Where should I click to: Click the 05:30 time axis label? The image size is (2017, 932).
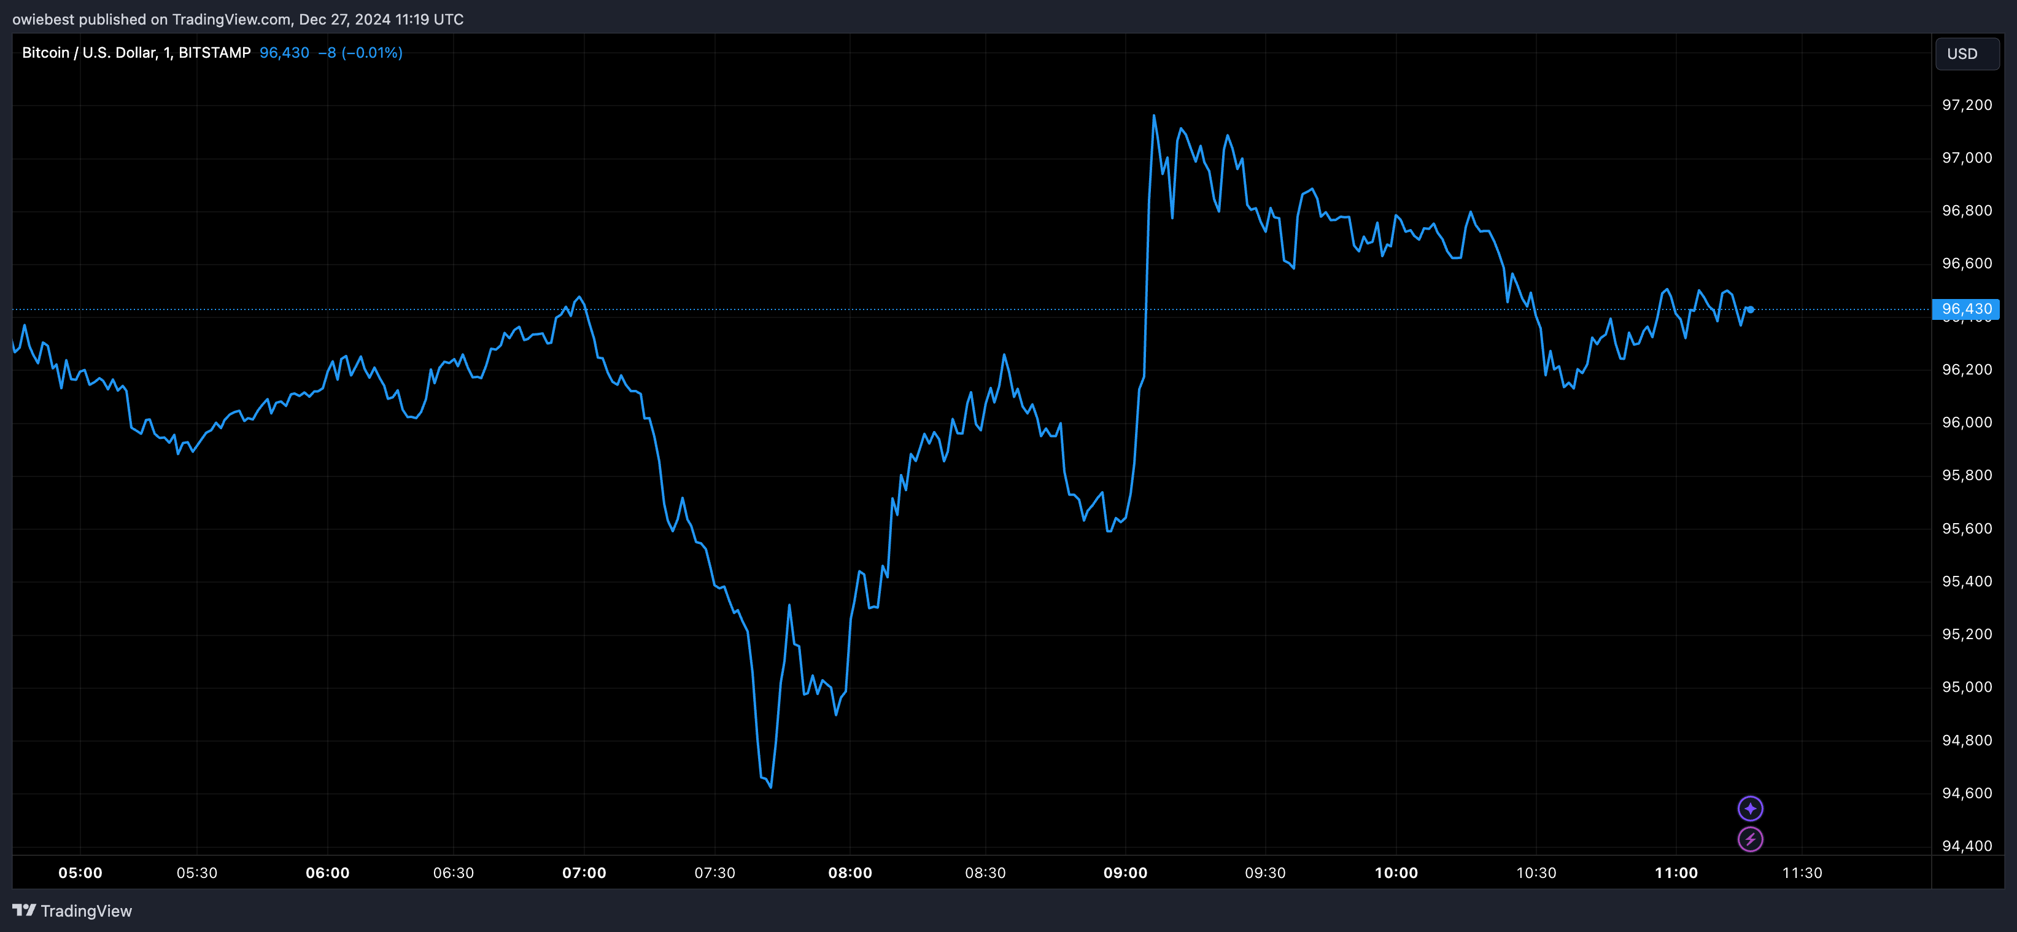click(196, 872)
